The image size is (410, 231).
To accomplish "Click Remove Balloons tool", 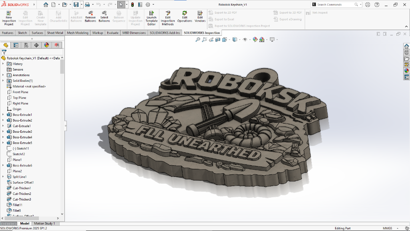I will tap(90, 16).
